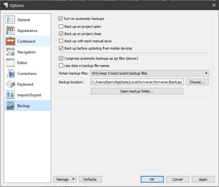This screenshot has width=219, height=187.
Task: Open the Keyboard key icon
Action: pyautogui.click(x=10, y=84)
